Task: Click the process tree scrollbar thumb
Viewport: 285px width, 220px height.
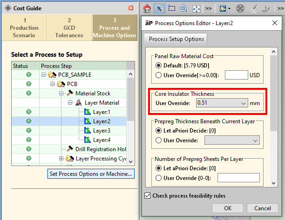Action: (130, 100)
